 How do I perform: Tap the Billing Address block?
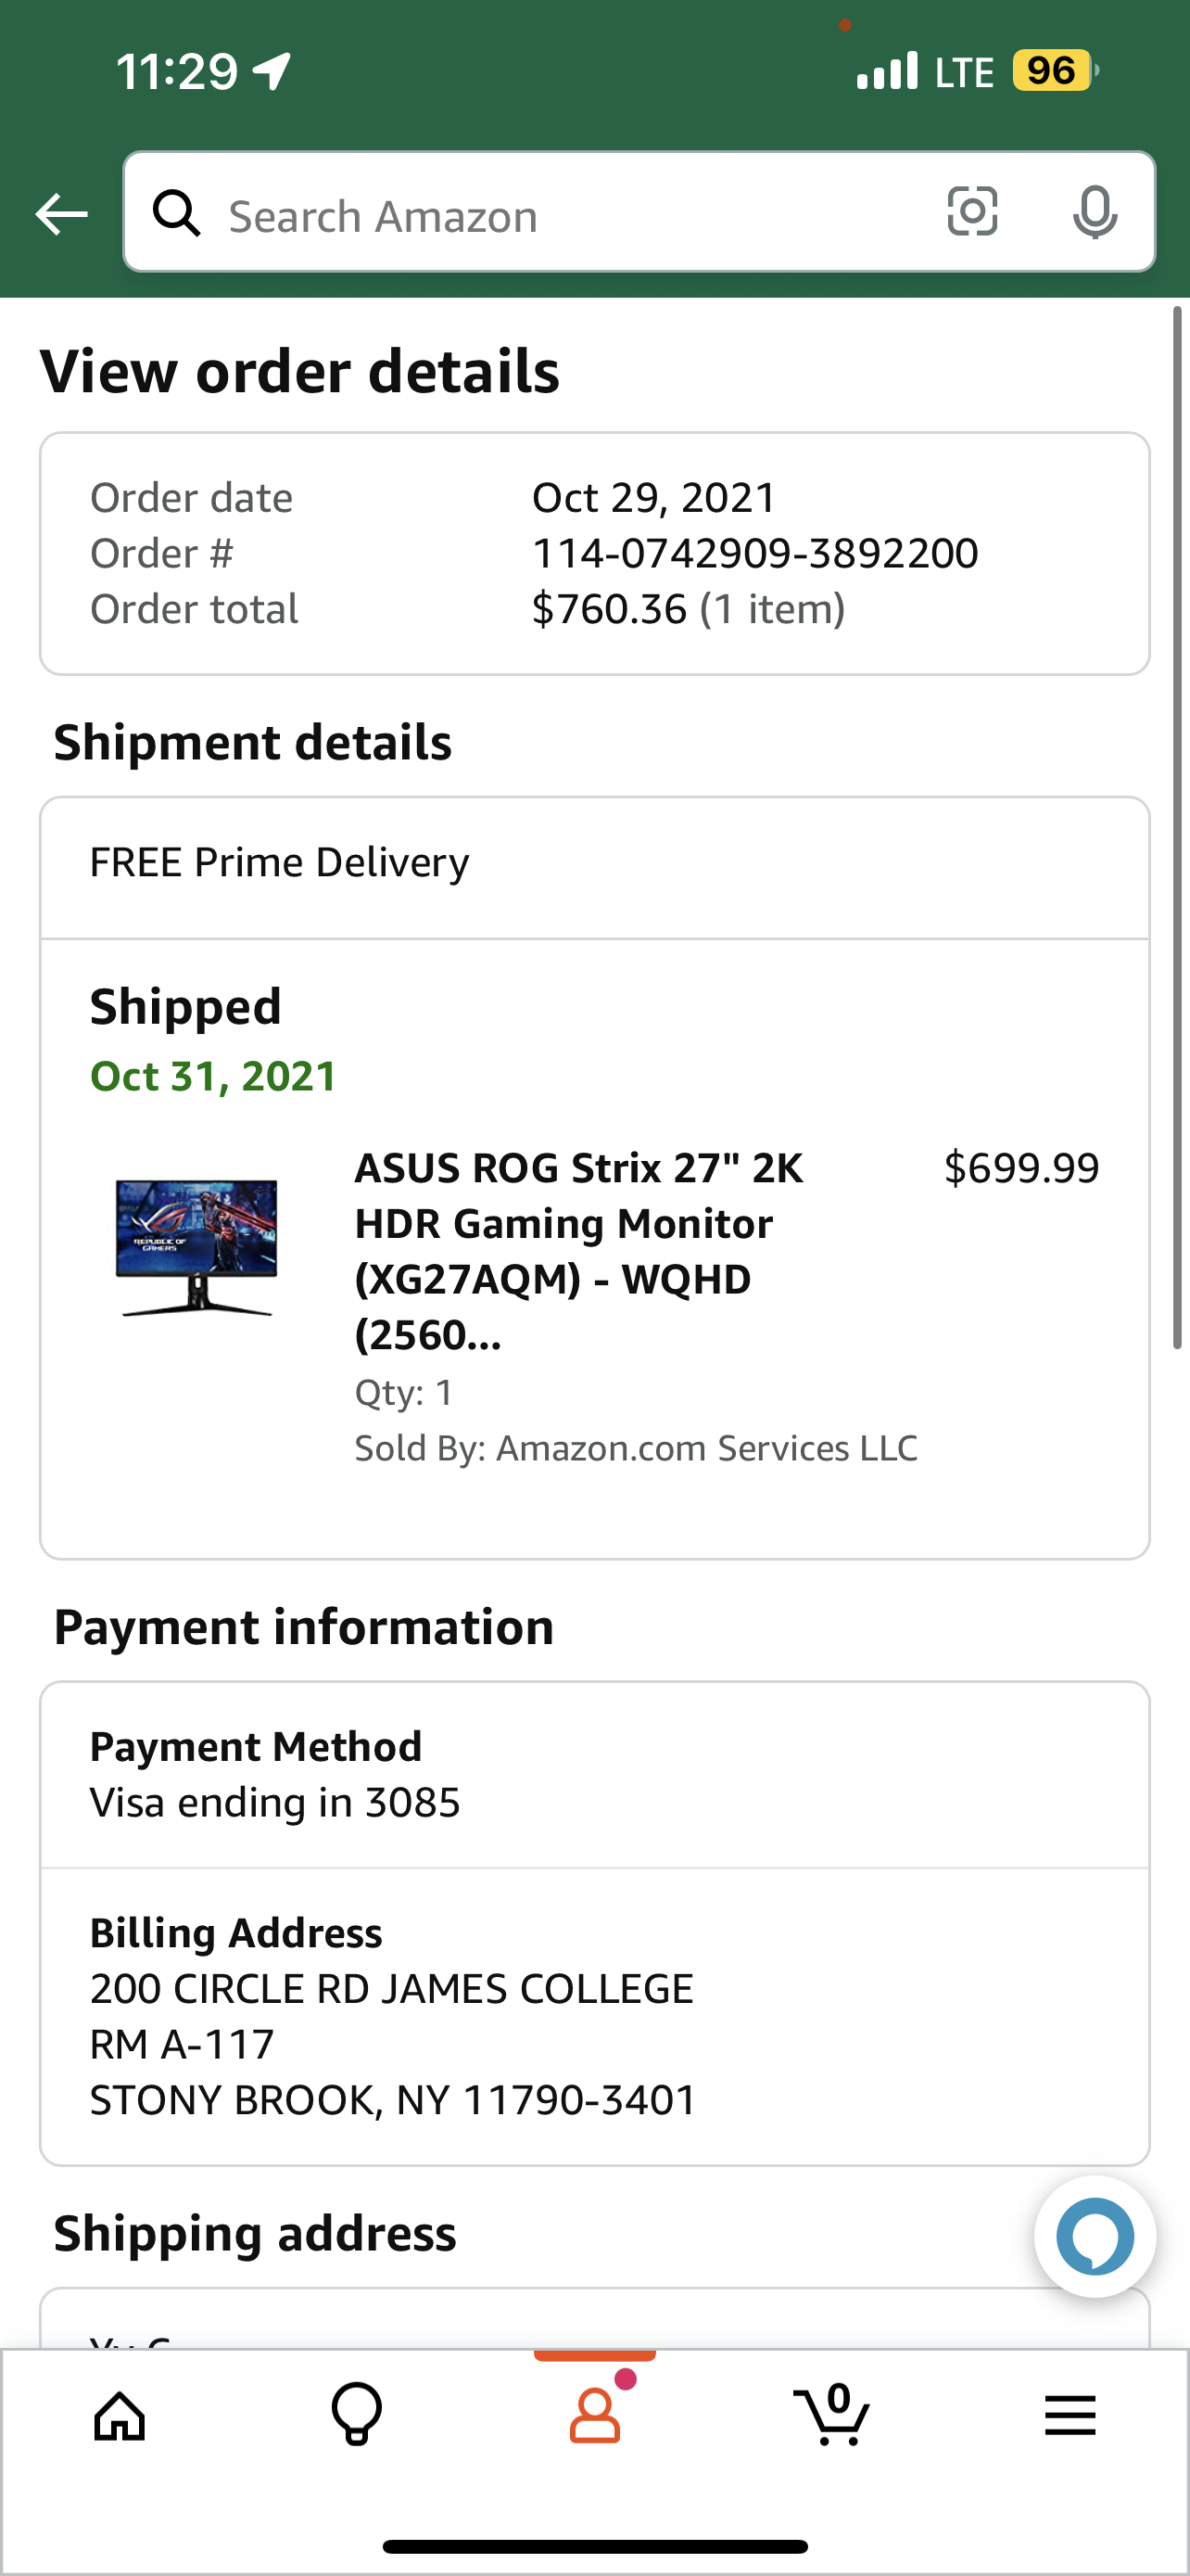tap(393, 2016)
